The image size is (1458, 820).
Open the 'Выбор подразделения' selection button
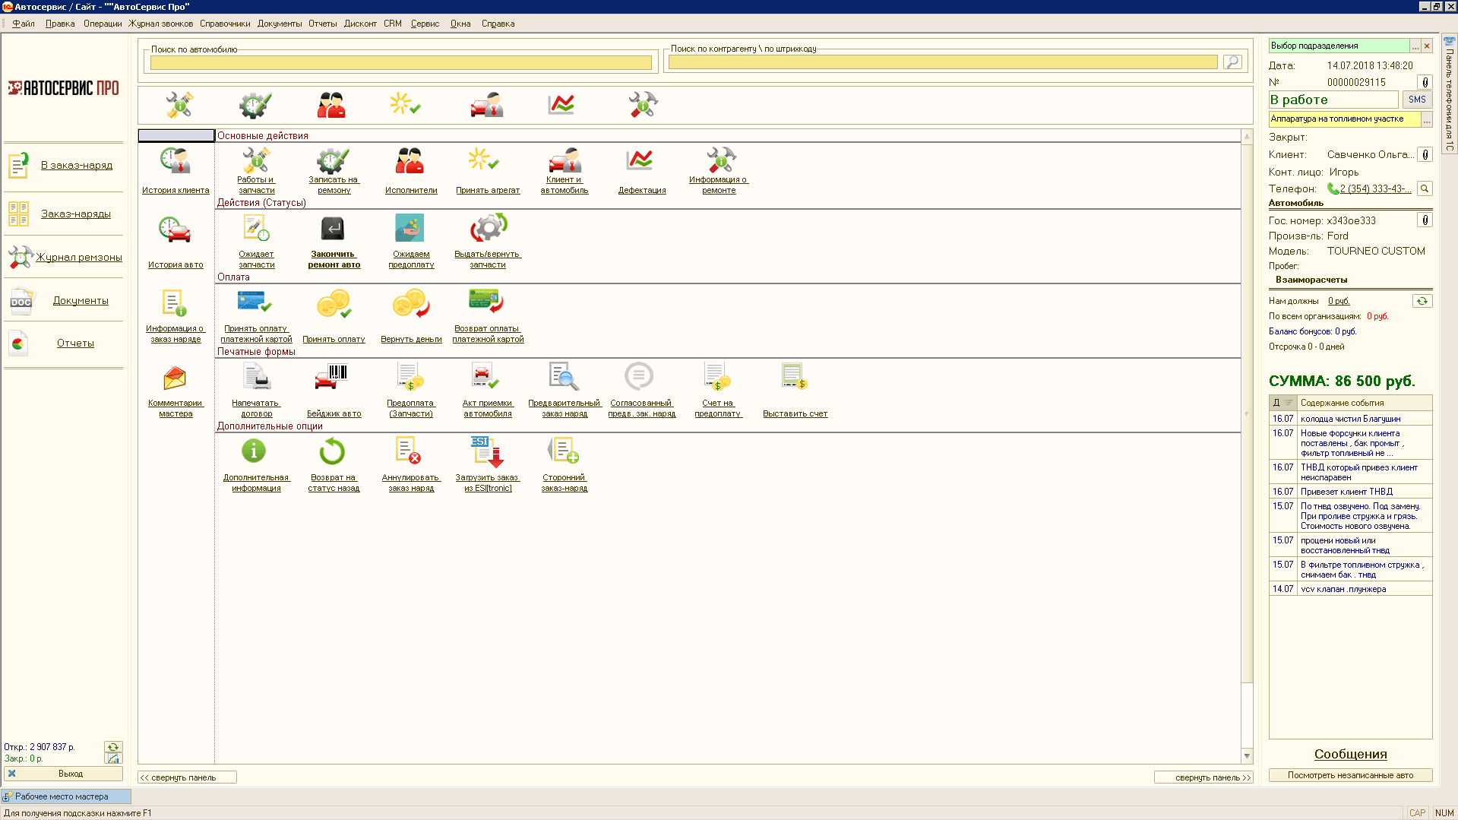1415,46
